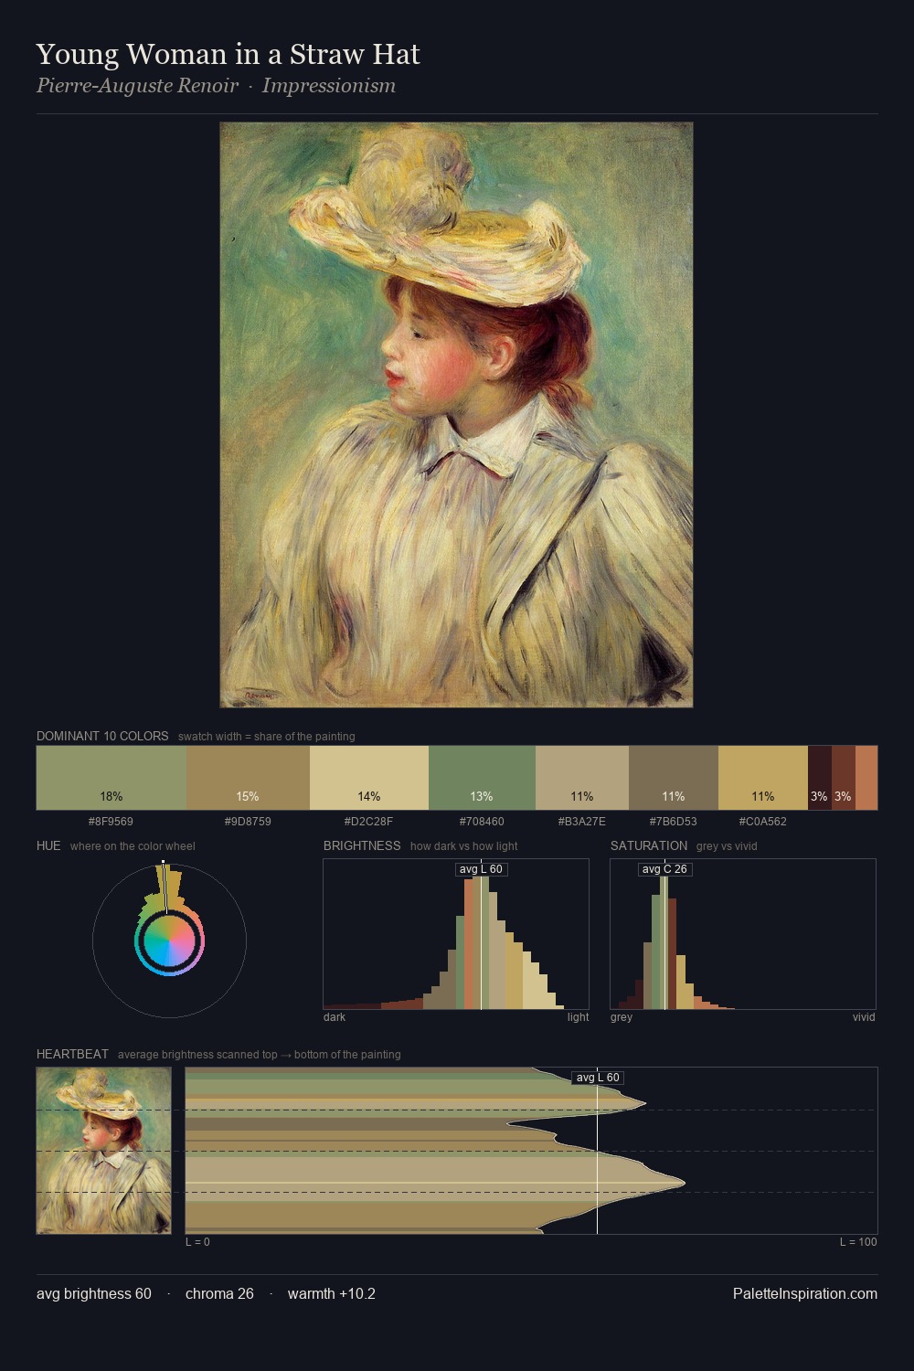Screen dimensions: 914x1371
Task: Click the grey axis label
Action: [x=622, y=1017]
